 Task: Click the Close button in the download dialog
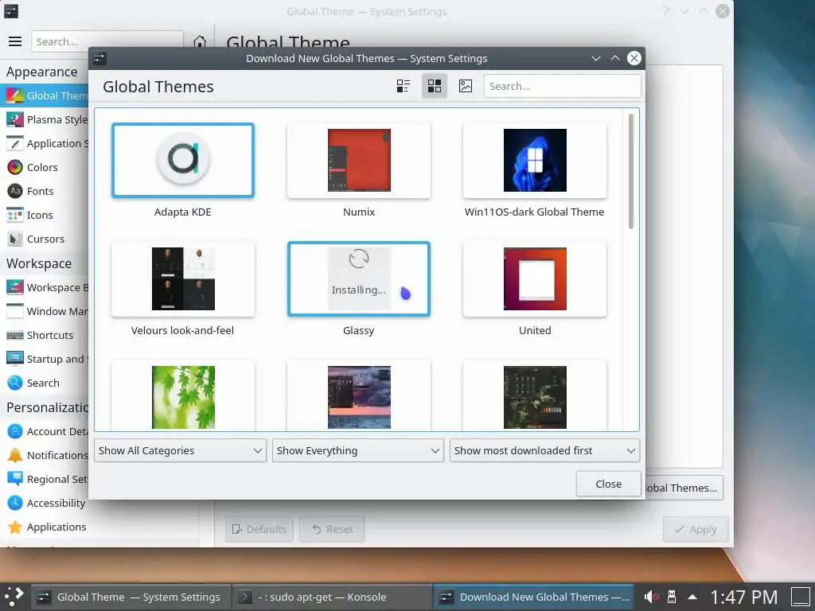(608, 484)
